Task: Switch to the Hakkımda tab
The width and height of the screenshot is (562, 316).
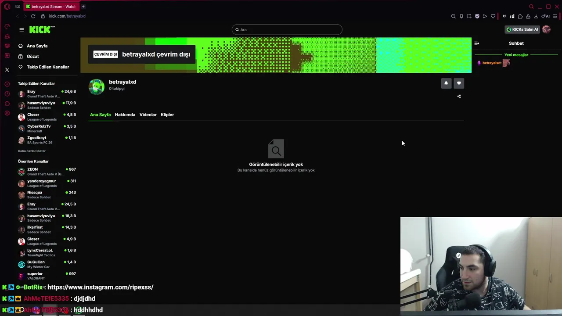Action: (x=125, y=115)
